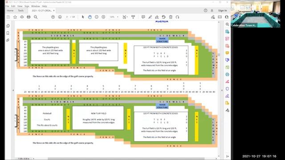Image resolution: width=285 pixels, height=160 pixels.
Task: Activate the hand pan tool
Action: 90,17
